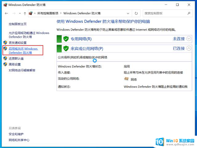Go back using the back arrow
The height and width of the screenshot is (148, 197).
click(x=6, y=13)
